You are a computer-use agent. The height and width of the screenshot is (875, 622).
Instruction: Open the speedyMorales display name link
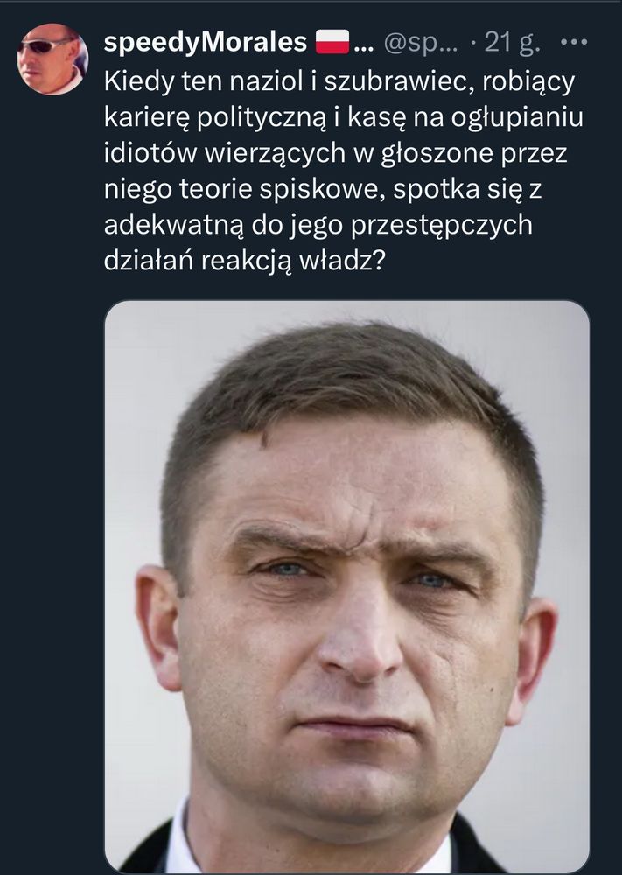point(206,42)
